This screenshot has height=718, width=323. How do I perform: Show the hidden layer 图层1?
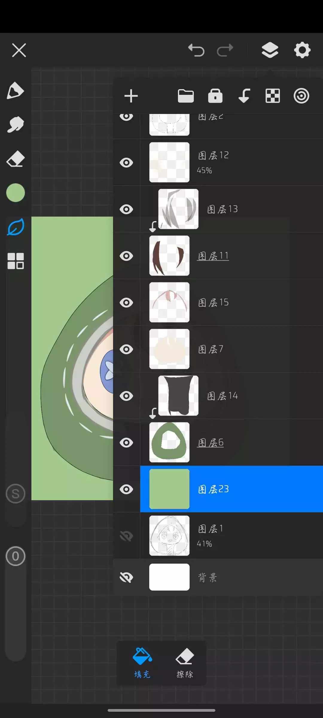click(126, 536)
